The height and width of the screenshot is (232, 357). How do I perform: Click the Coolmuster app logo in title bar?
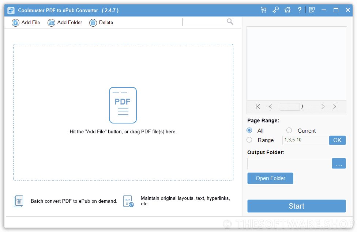[x=11, y=10]
